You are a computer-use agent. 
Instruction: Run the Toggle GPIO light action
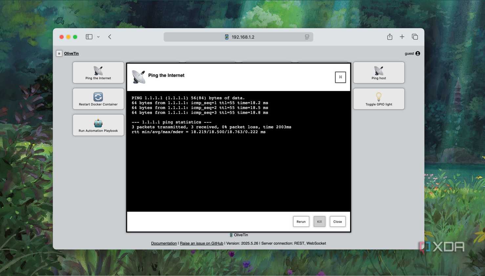click(379, 99)
